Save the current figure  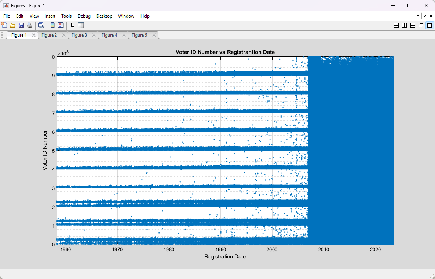21,26
